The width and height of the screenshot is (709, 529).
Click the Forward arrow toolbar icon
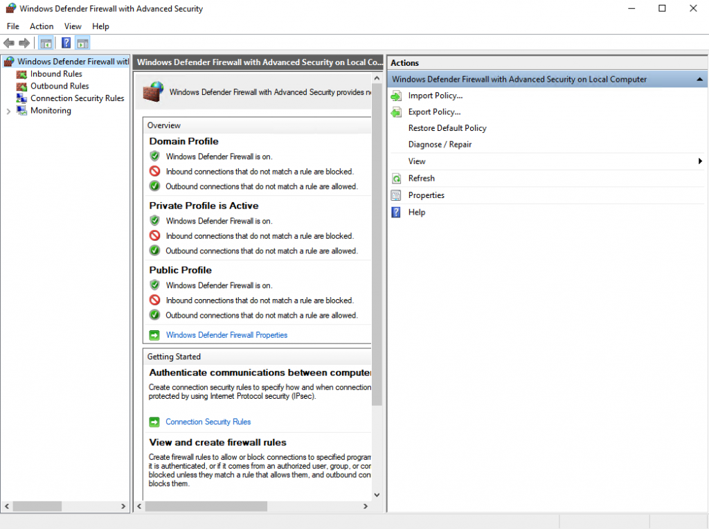point(24,43)
